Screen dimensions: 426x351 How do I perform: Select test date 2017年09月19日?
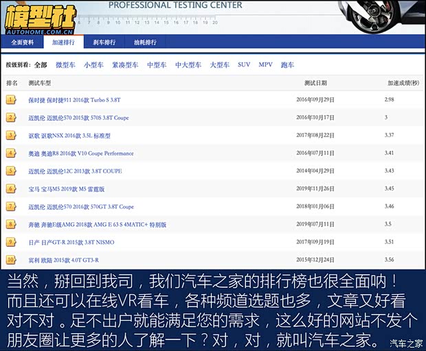point(315,242)
